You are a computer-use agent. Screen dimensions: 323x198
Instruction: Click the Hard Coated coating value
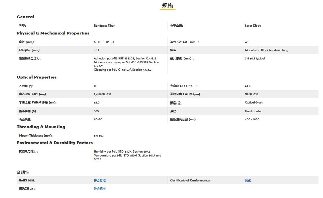click(x=253, y=111)
